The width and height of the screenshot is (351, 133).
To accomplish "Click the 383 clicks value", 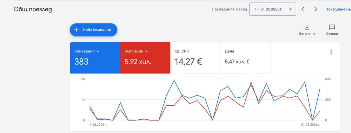I will [x=81, y=62].
